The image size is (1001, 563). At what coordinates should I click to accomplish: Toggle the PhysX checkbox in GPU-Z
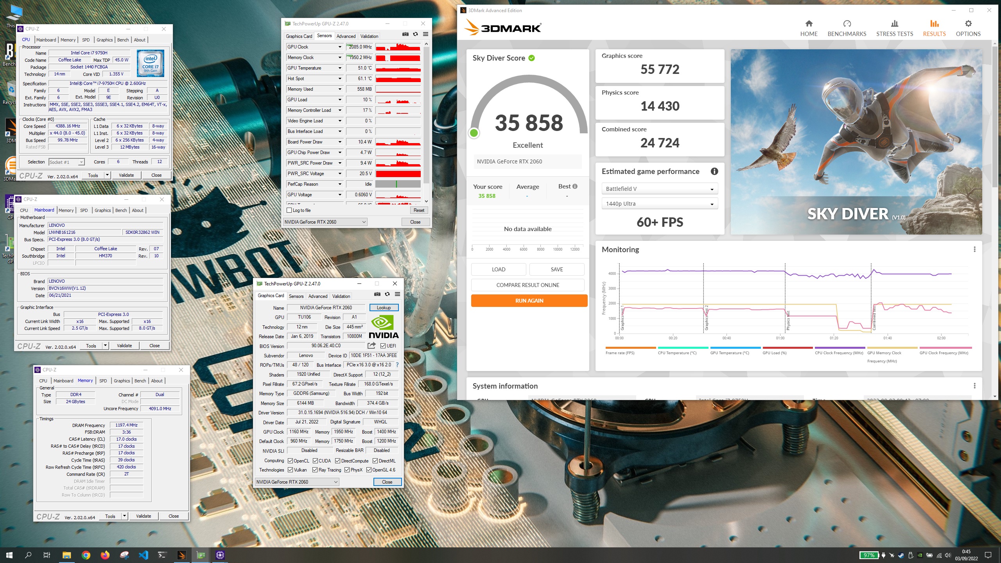tap(347, 470)
